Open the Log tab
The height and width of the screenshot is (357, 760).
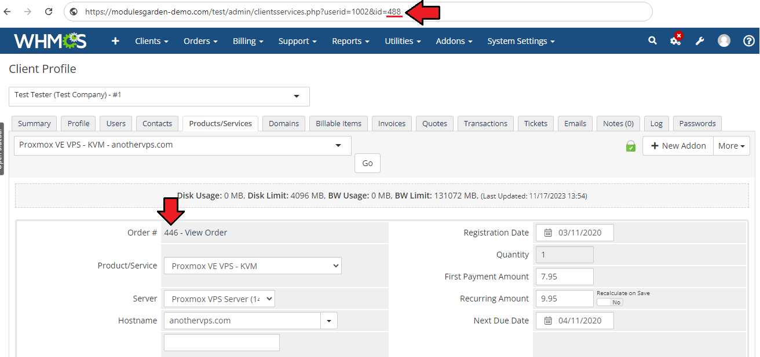(656, 123)
